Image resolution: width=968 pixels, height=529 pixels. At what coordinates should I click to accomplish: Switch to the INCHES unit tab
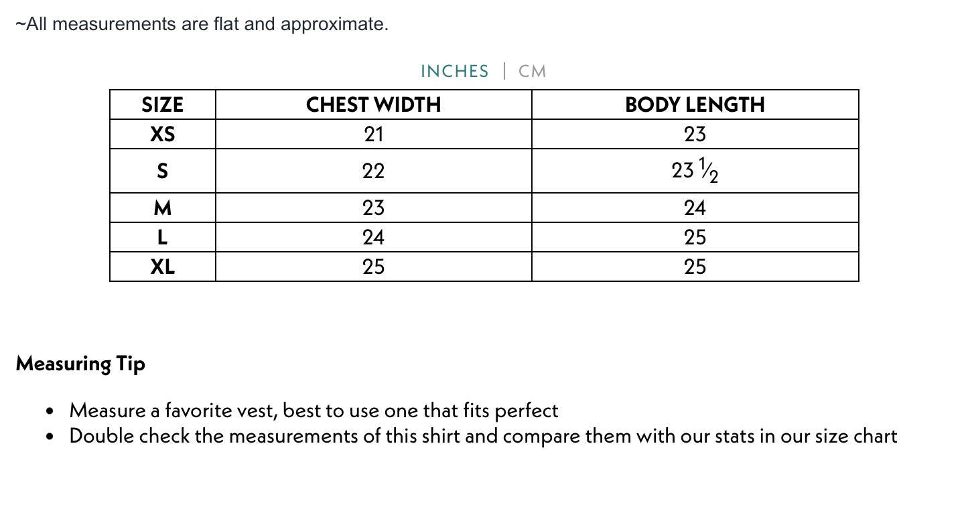[454, 71]
